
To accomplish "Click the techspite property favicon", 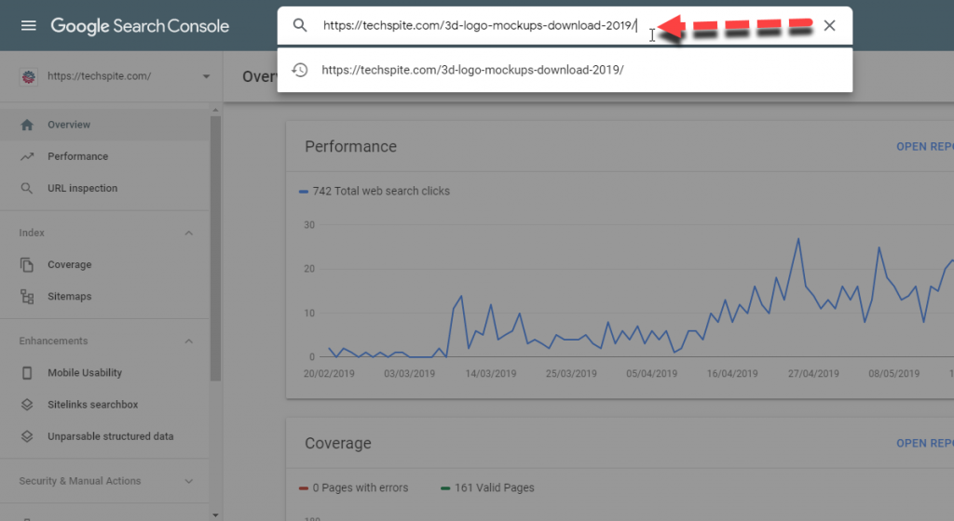I will 28,76.
